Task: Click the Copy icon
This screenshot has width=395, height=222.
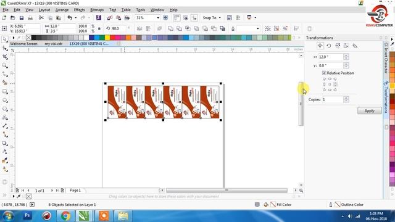Action: [x=50, y=18]
